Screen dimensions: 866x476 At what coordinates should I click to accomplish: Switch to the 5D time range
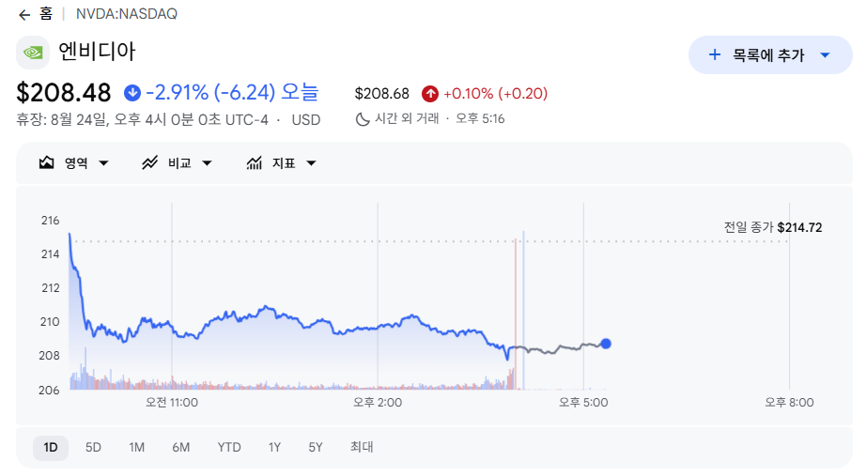[93, 447]
